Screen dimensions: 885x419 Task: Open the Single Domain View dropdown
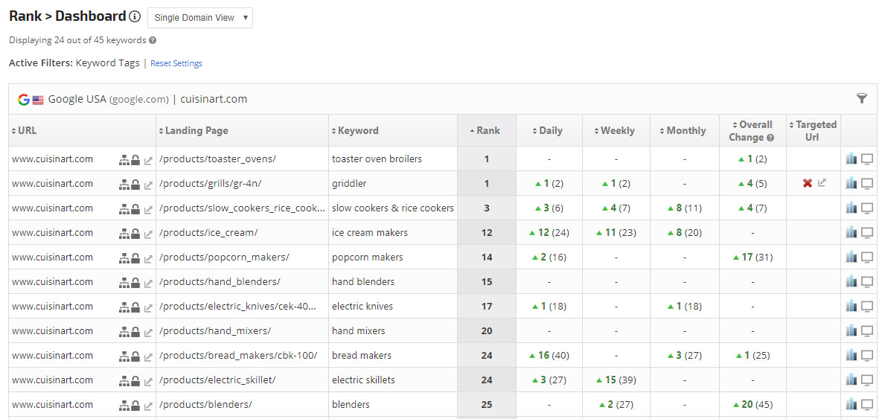tap(199, 18)
